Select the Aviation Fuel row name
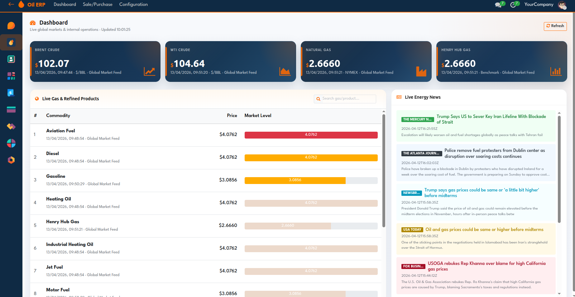Image resolution: width=575 pixels, height=297 pixels. coord(60,131)
